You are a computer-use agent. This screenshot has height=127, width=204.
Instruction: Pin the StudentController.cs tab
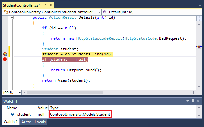coord(45,5)
